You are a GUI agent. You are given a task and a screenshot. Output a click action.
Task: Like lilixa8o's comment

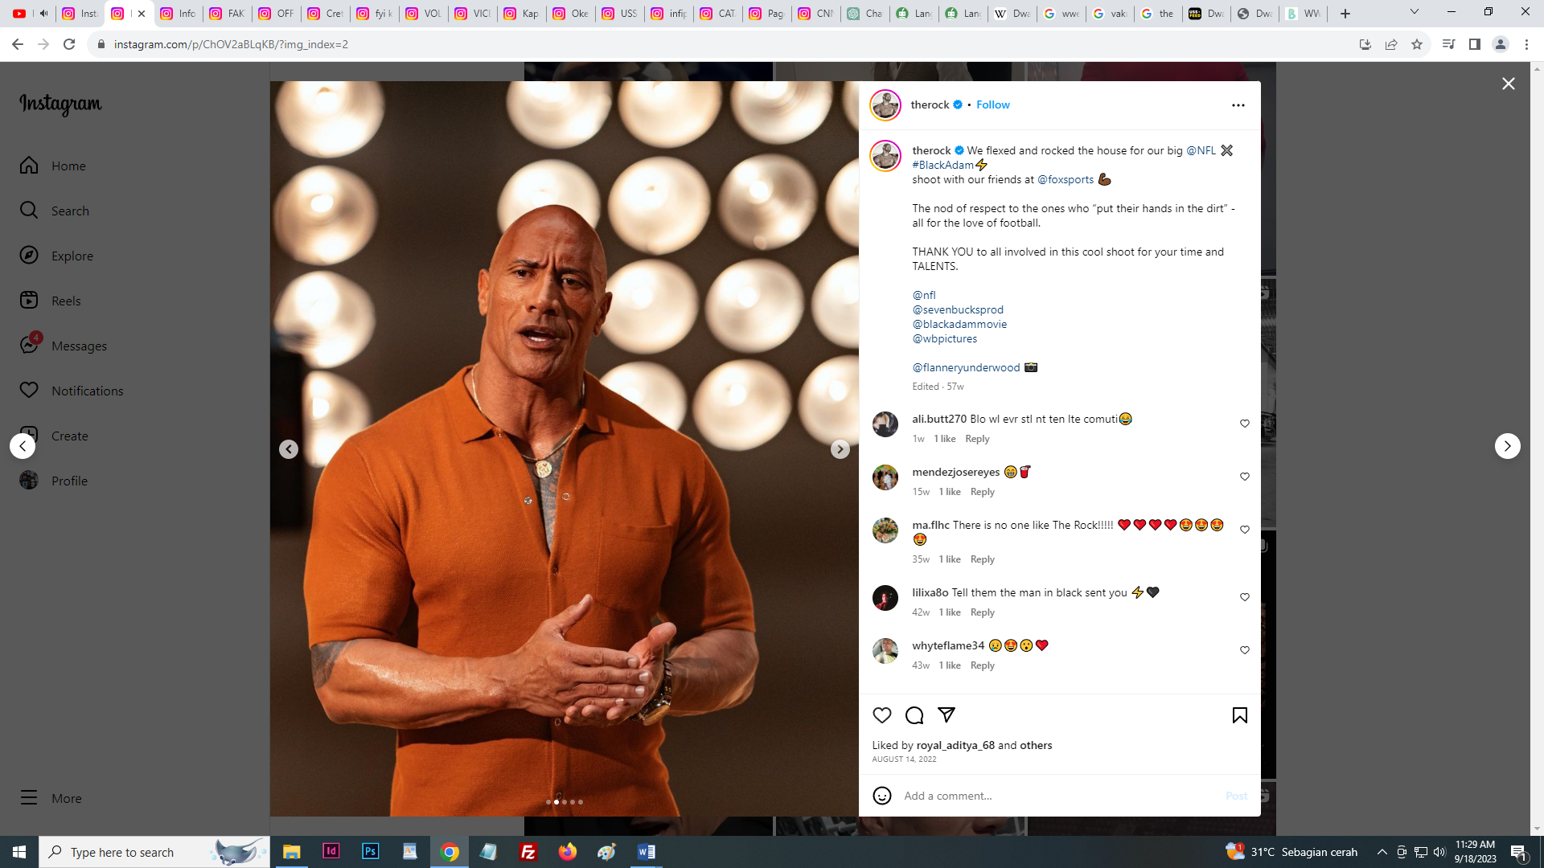point(1245,597)
